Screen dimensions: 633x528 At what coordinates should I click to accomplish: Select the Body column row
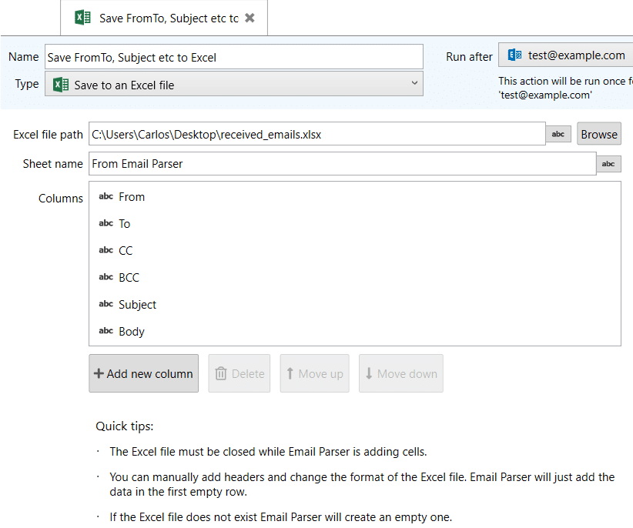(355, 331)
